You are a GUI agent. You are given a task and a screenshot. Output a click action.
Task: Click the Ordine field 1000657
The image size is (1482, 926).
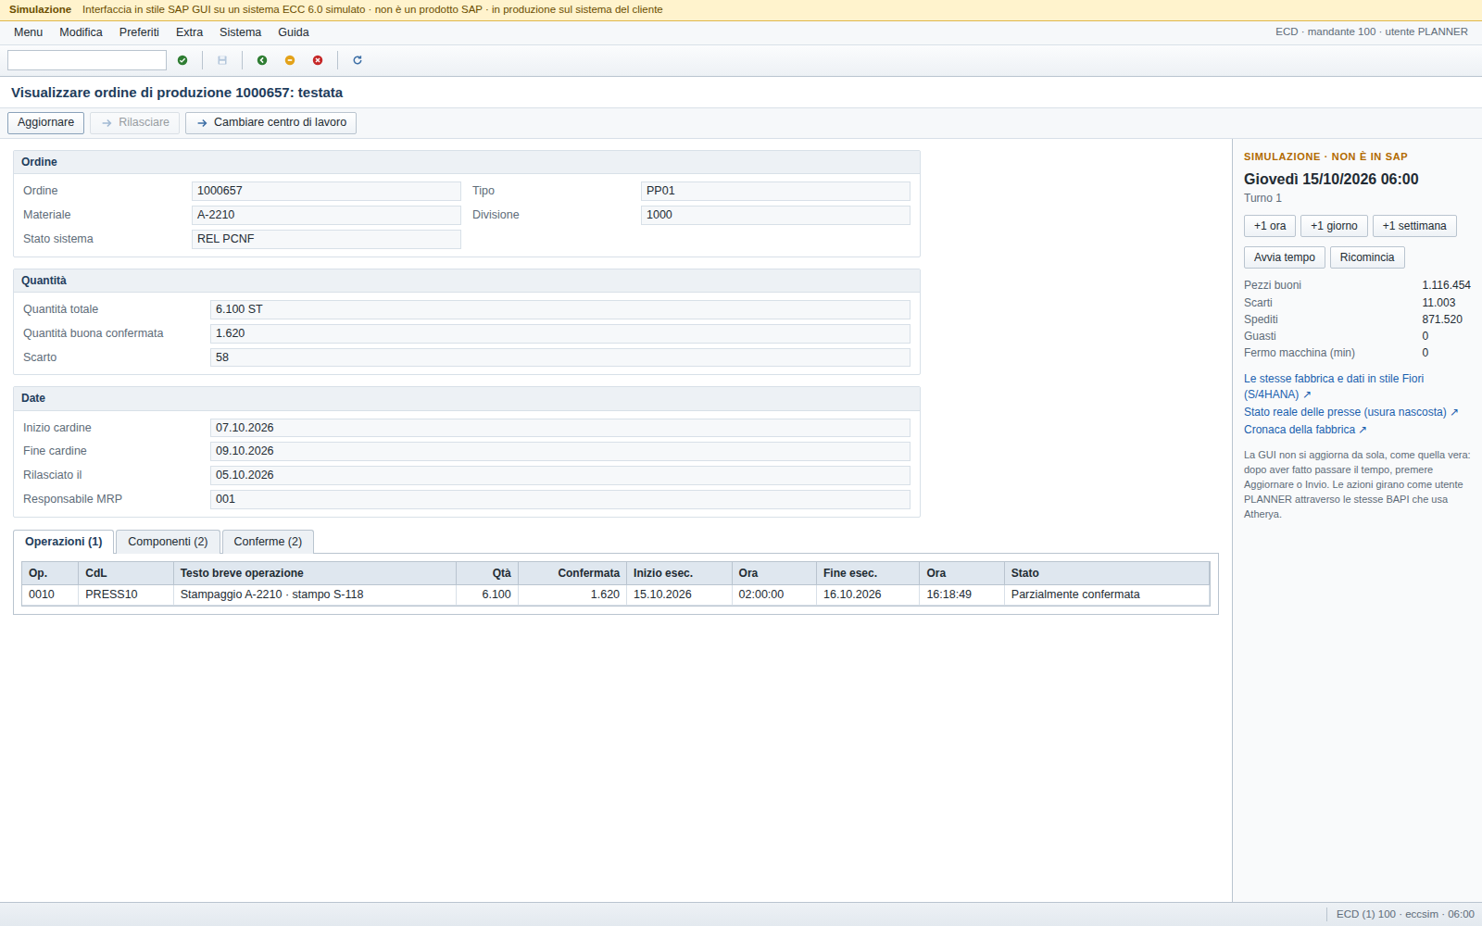pos(326,191)
